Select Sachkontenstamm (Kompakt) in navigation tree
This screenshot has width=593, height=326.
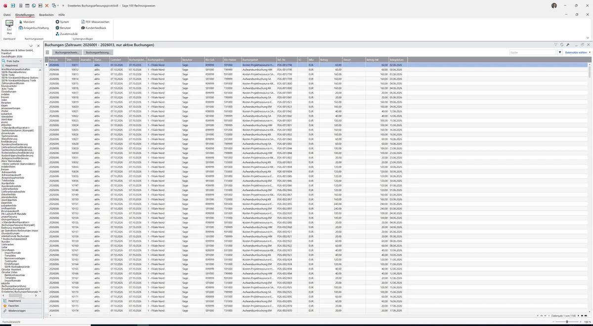click(17, 130)
